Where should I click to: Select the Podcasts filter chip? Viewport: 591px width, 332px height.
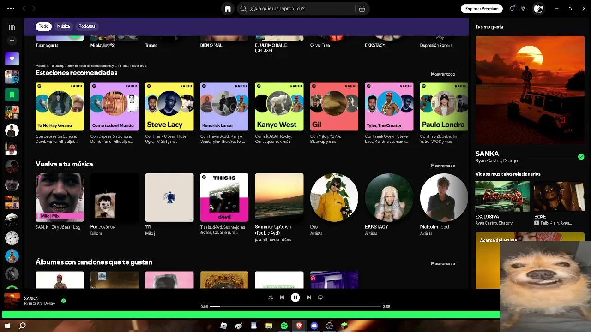pyautogui.click(x=87, y=26)
